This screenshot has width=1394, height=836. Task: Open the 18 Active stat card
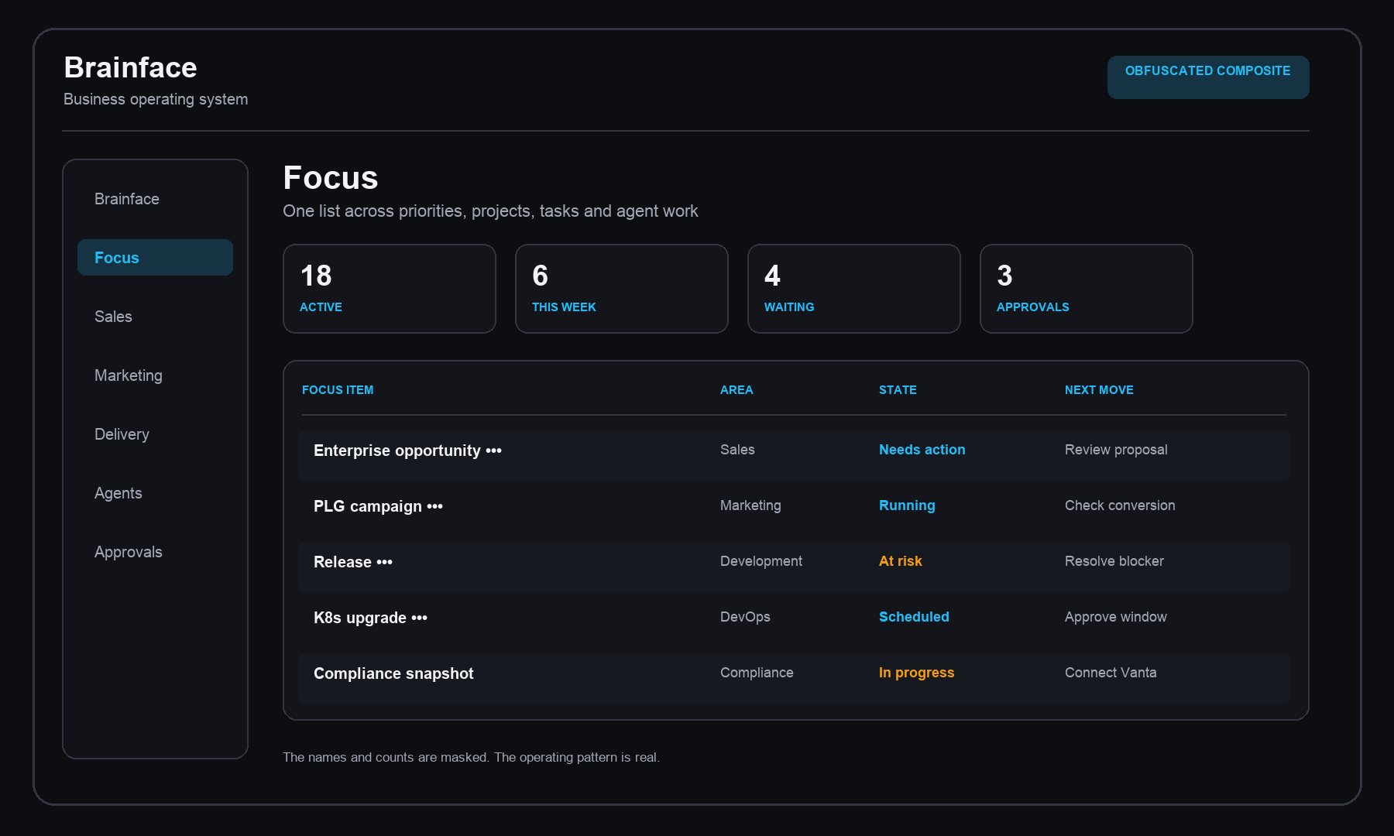click(390, 289)
